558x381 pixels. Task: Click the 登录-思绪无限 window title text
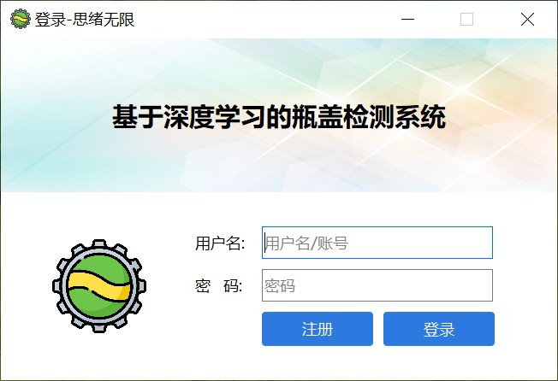point(85,19)
